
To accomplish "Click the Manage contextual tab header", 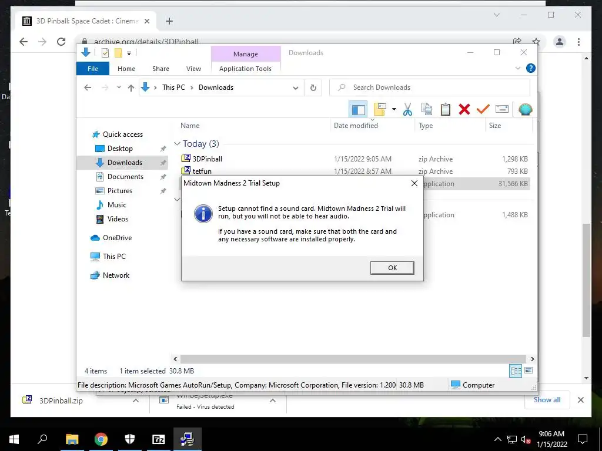I will click(246, 54).
